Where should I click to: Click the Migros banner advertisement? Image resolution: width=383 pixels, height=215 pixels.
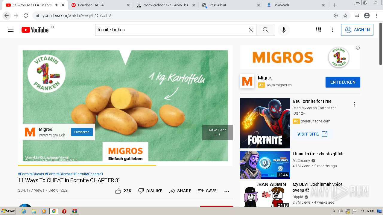point(300,57)
